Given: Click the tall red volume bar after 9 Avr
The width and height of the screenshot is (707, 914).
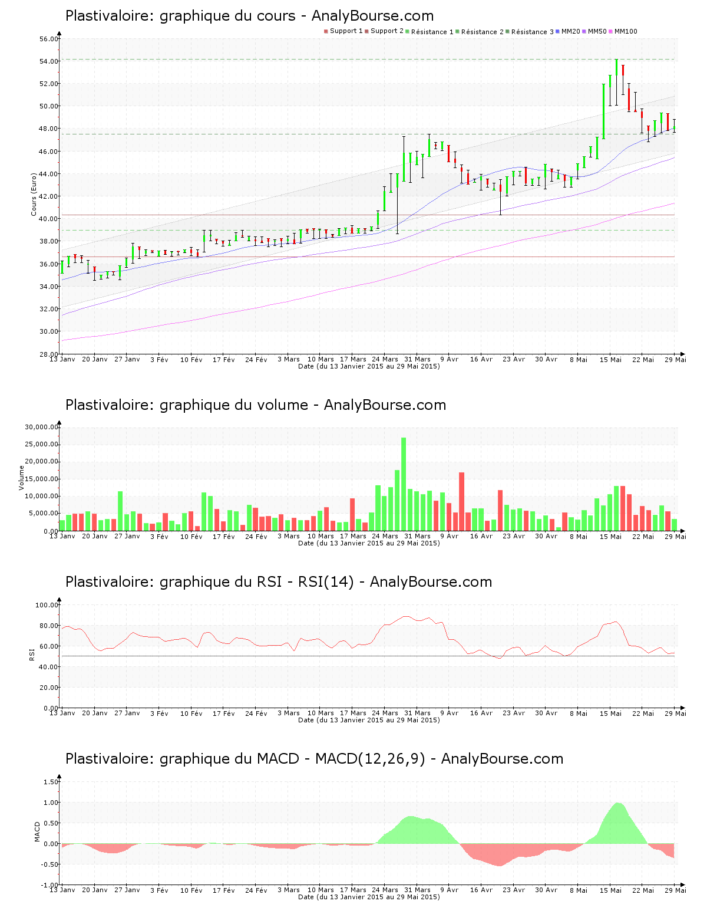Looking at the screenshot, I should [x=462, y=502].
